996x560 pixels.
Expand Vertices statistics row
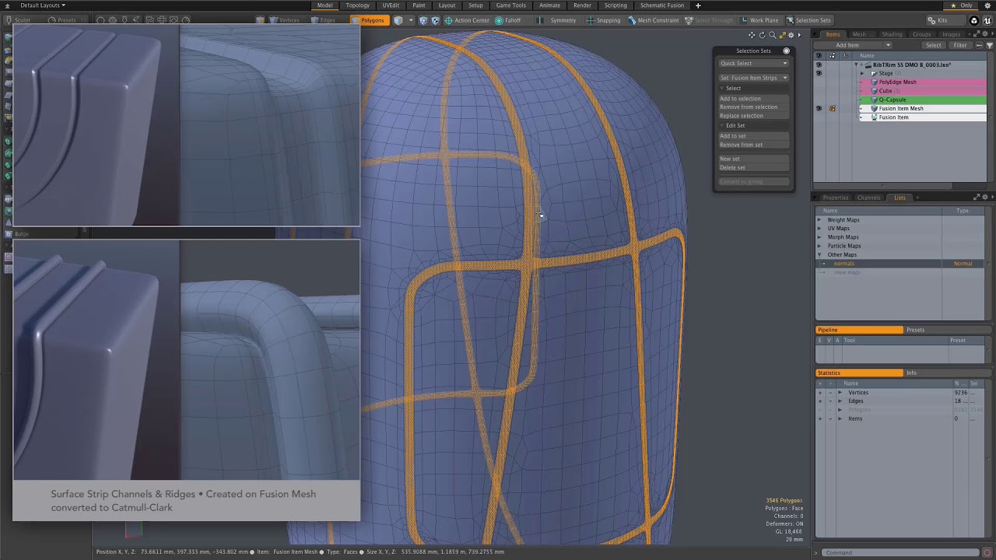[x=840, y=393]
